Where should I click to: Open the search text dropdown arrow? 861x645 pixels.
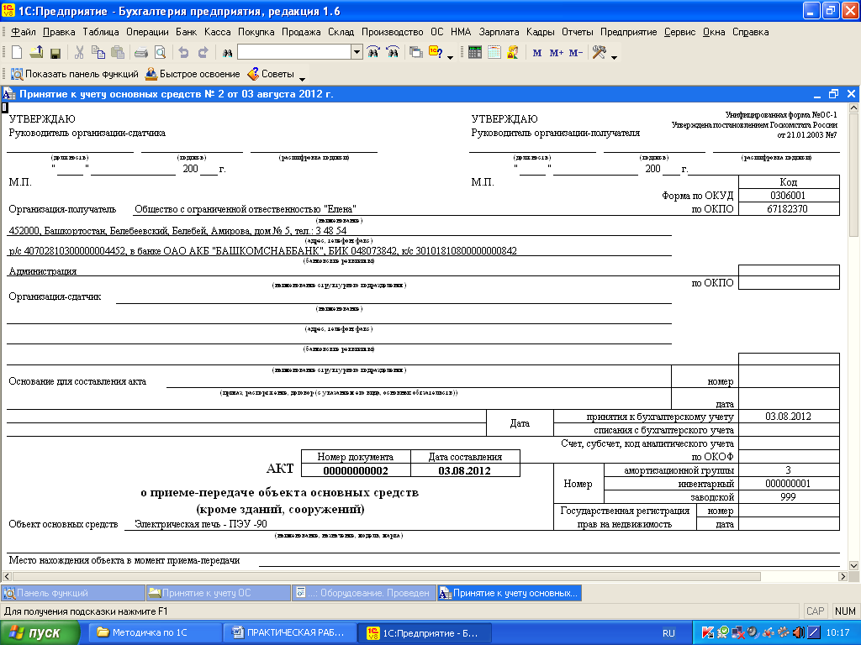click(x=357, y=52)
